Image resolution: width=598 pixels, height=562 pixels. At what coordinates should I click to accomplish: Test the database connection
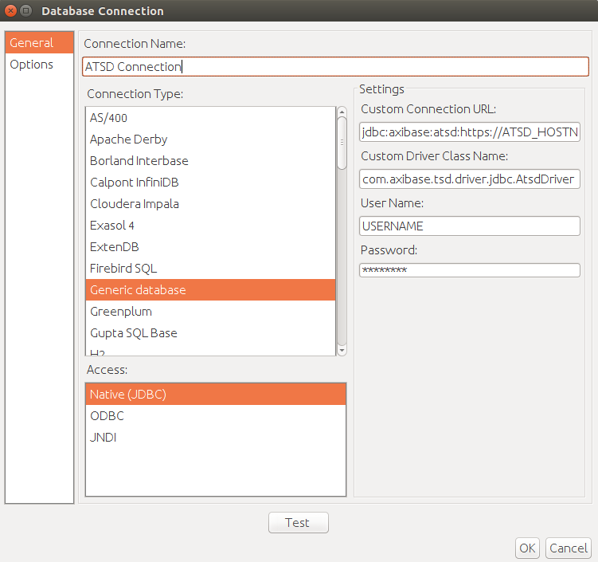click(299, 522)
